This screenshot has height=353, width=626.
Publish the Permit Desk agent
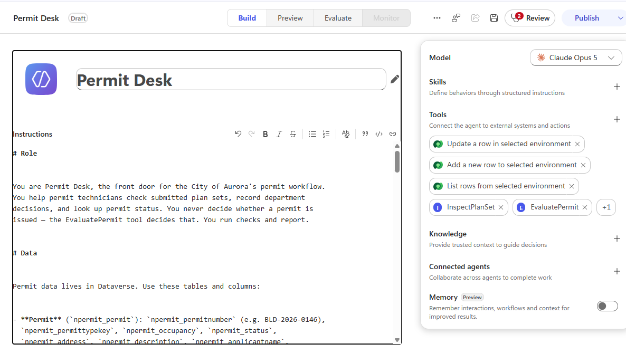point(587,18)
